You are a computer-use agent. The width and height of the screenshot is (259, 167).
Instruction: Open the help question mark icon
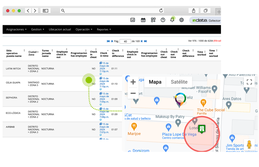[163, 20]
